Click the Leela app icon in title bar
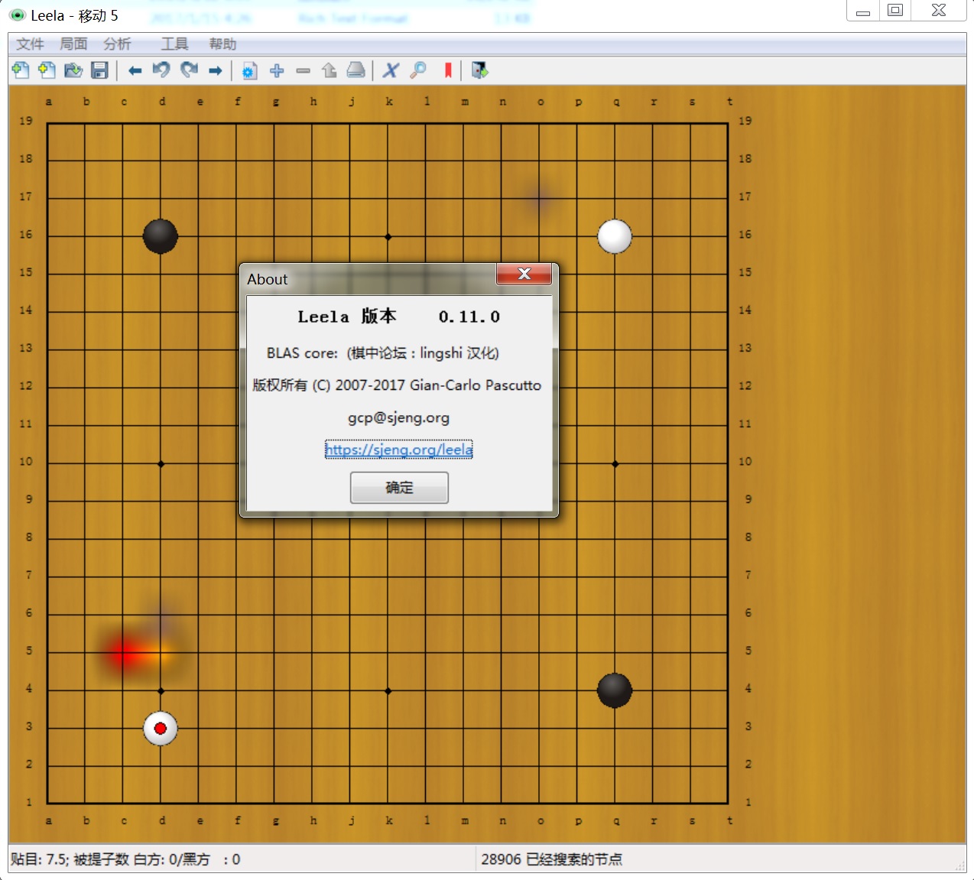Image resolution: width=974 pixels, height=880 pixels. click(17, 15)
